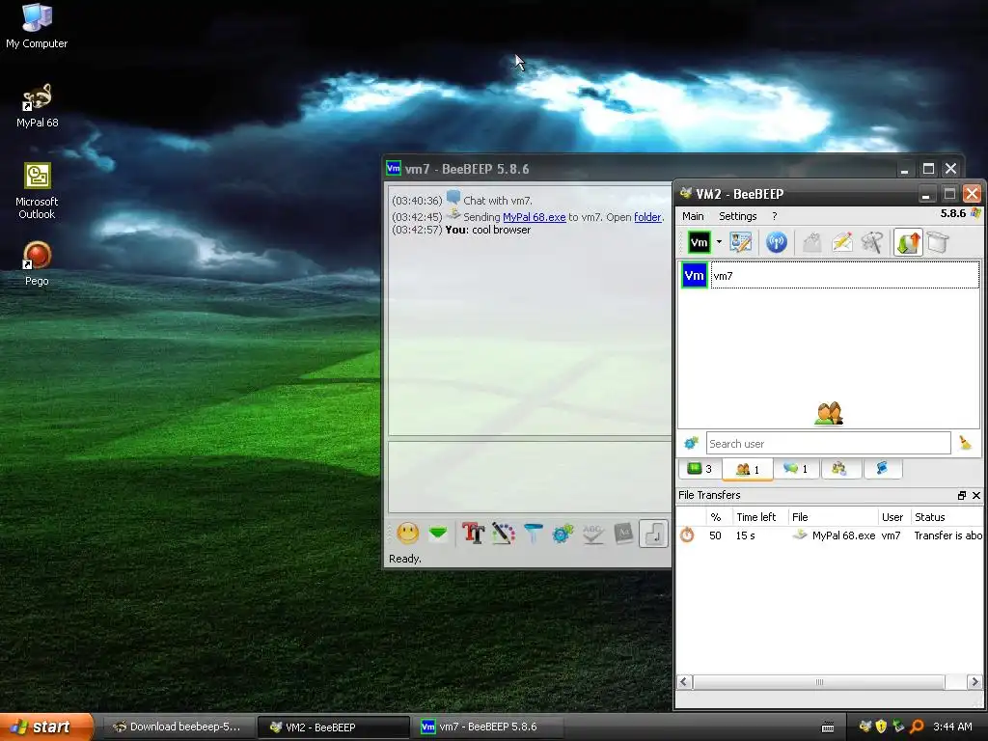Click blue filter funnel icon in chat
Screen dimensions: 988x741
[533, 534]
